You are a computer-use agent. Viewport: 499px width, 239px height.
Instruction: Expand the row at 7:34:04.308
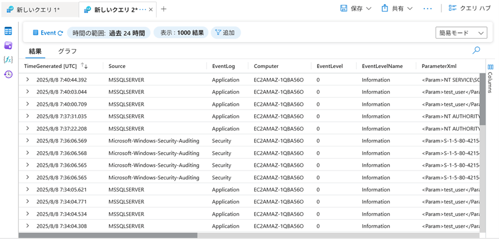pos(28,226)
